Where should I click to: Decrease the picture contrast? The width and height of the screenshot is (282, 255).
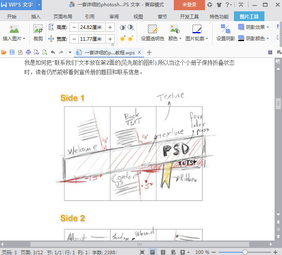131,27
